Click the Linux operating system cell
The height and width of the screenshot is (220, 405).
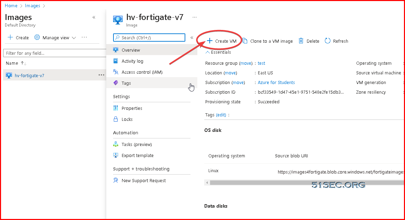214,171
